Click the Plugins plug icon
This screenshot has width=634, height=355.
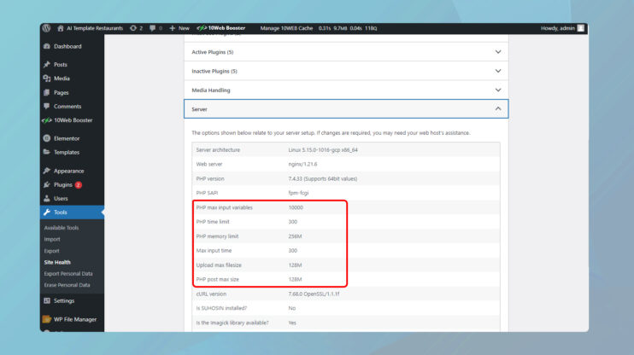click(x=46, y=184)
